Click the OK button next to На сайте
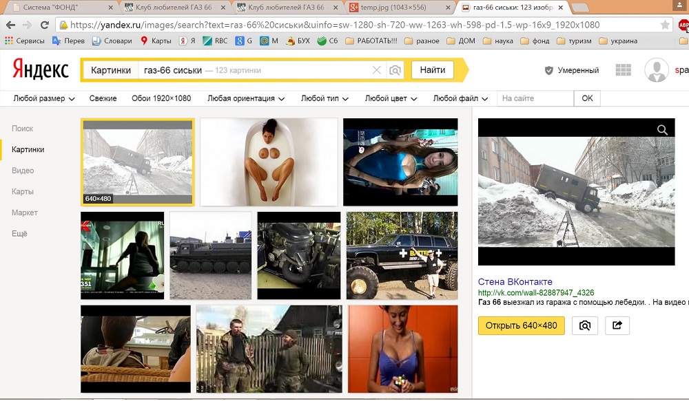Screen dimensions: 689x401 [587, 98]
